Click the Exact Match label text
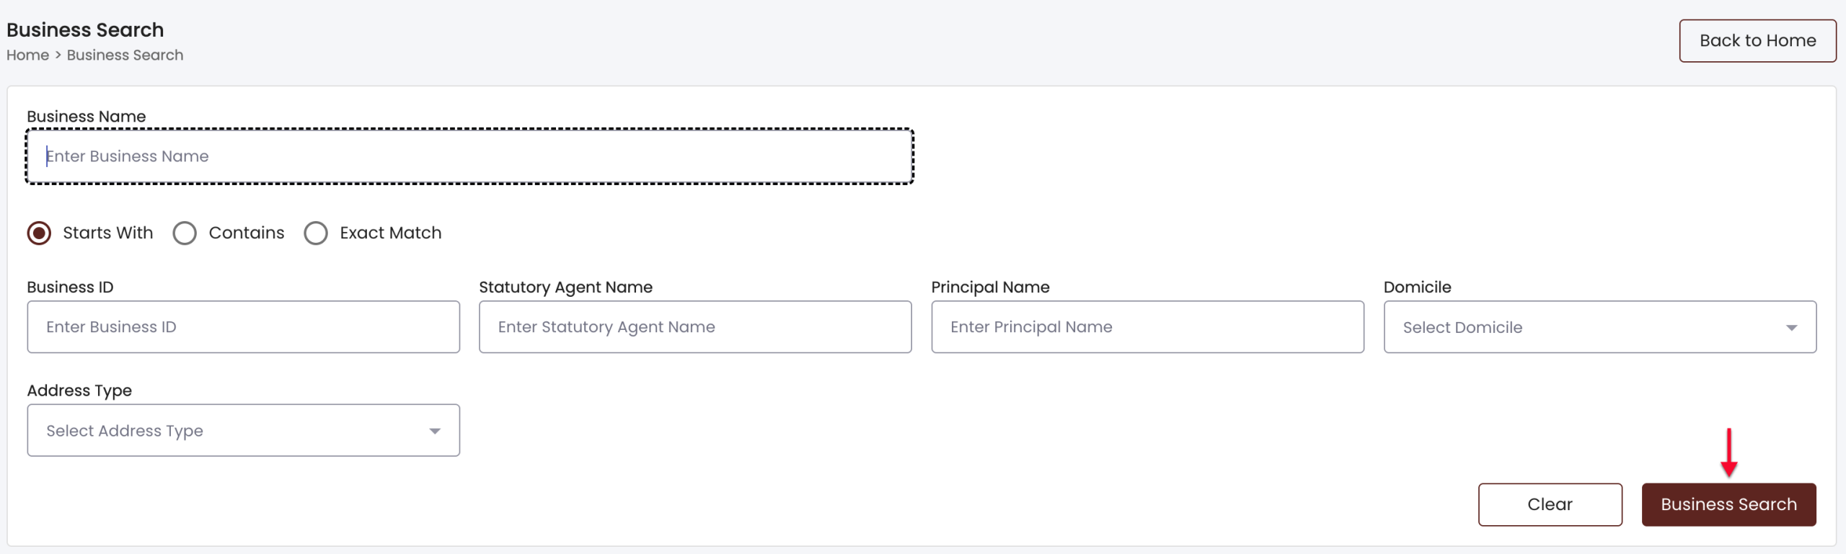Viewport: 1846px width, 554px height. (x=391, y=233)
